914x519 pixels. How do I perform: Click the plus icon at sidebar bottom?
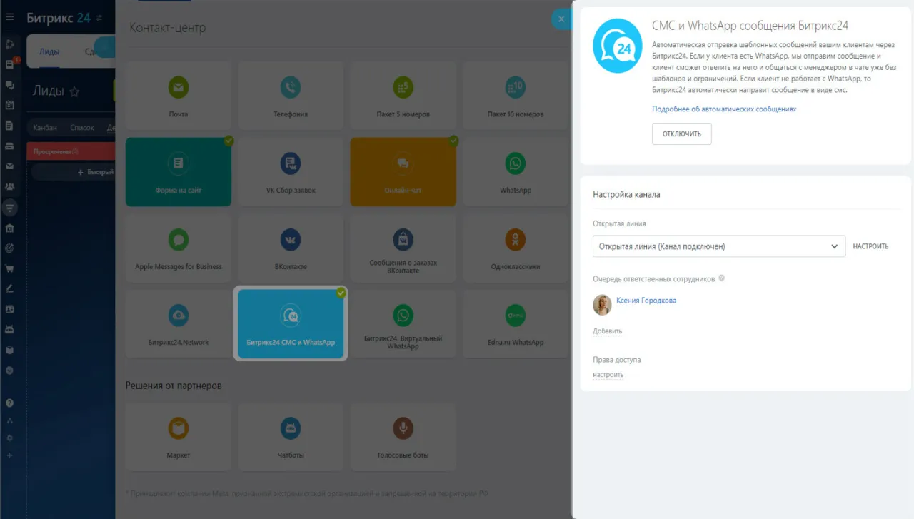point(9,455)
